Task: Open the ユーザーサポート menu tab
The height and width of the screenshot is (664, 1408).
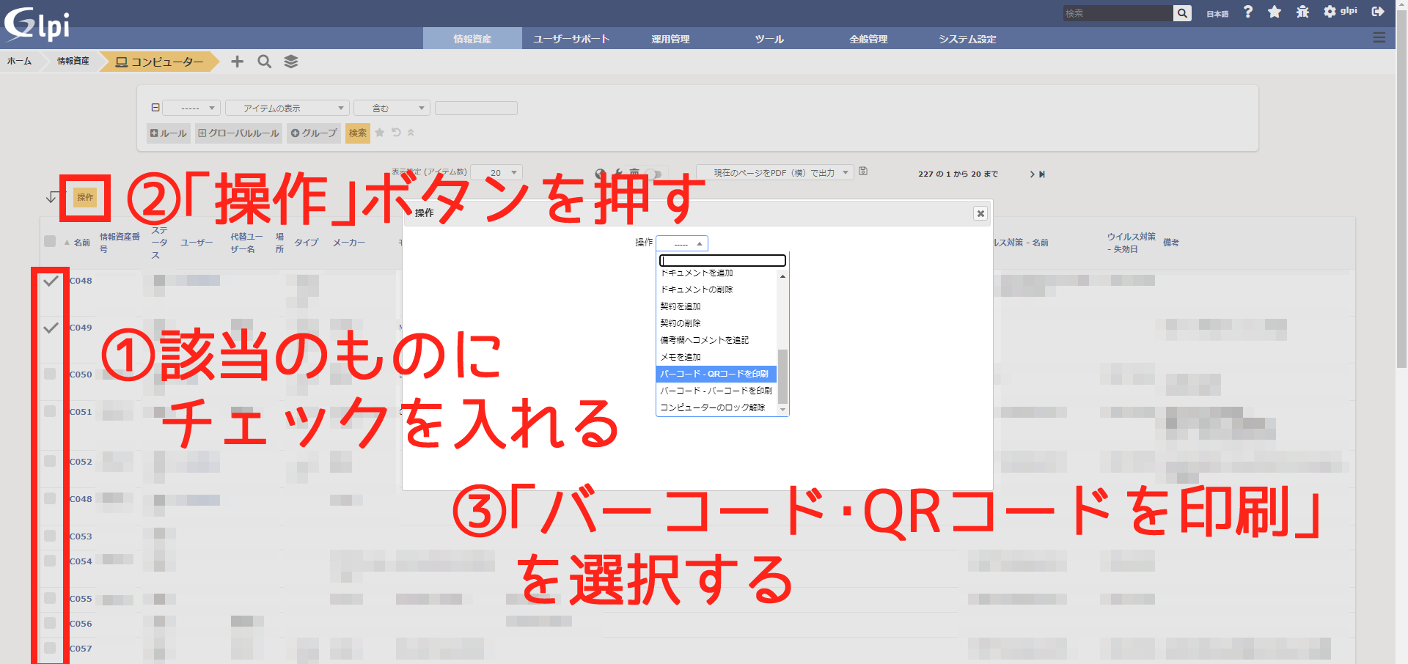Action: click(571, 39)
